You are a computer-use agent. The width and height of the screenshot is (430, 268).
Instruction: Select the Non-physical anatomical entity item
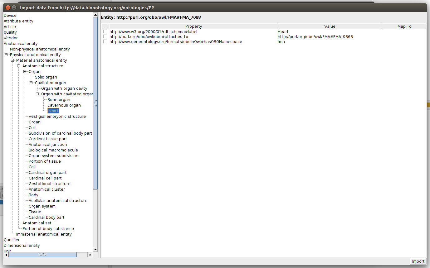click(x=40, y=49)
